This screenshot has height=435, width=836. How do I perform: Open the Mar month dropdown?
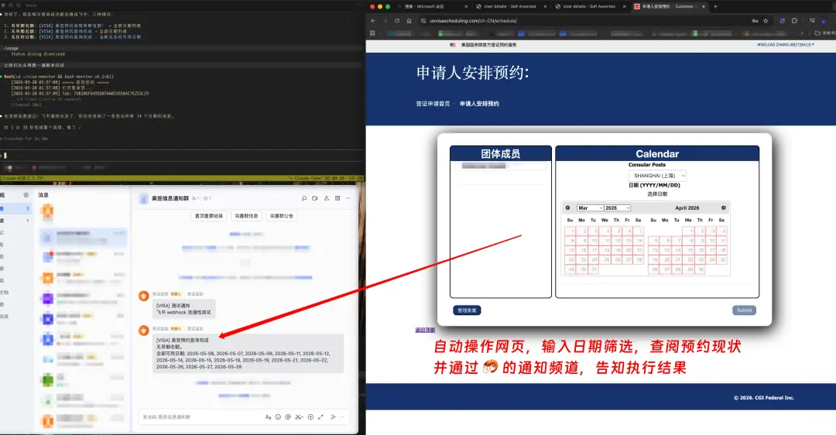(590, 208)
